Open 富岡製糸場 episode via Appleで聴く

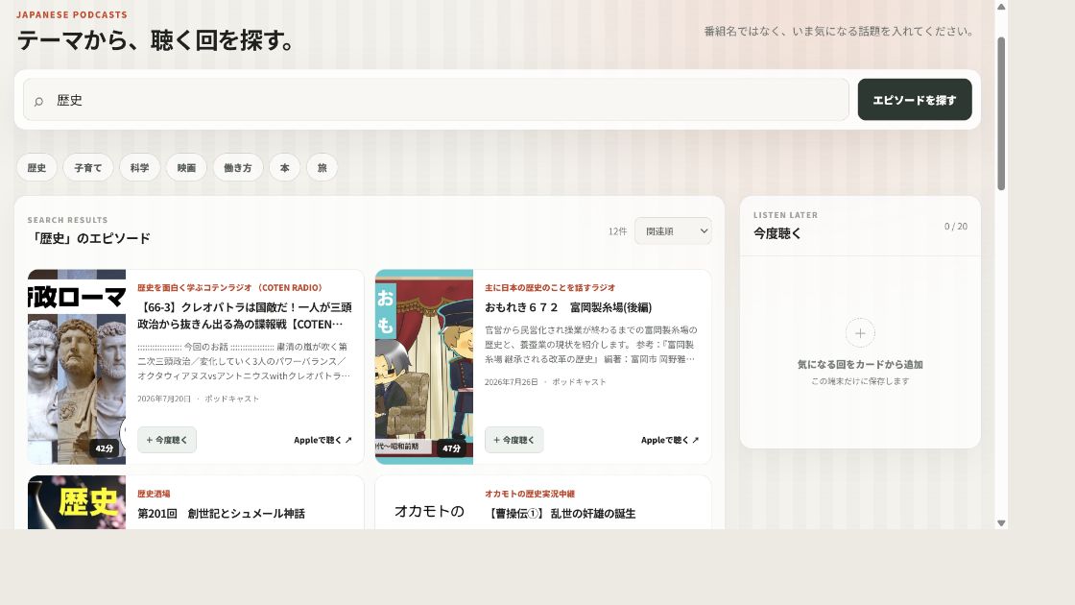(670, 440)
